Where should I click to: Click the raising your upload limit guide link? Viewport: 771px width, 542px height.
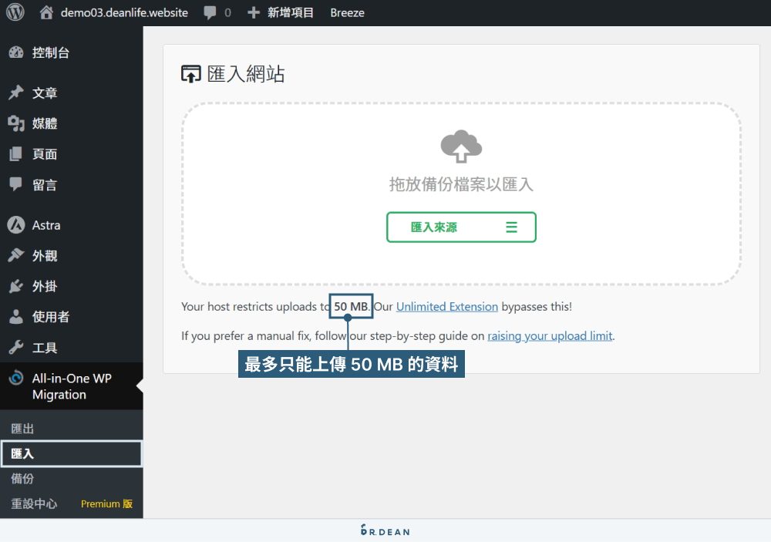(550, 335)
